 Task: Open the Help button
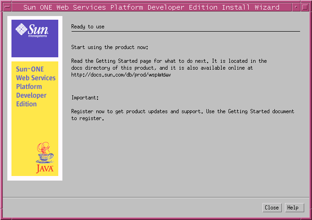click(294, 208)
